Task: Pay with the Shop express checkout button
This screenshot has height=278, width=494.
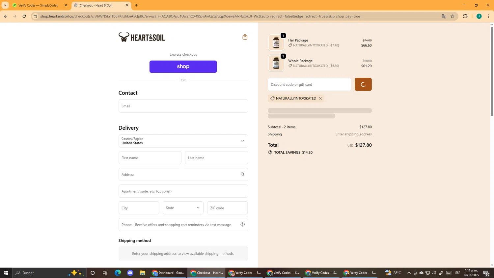Action: (x=183, y=67)
